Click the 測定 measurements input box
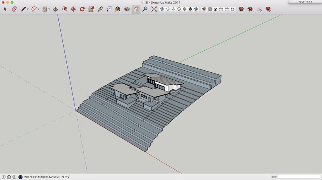This screenshot has width=322, height=180. [299, 177]
